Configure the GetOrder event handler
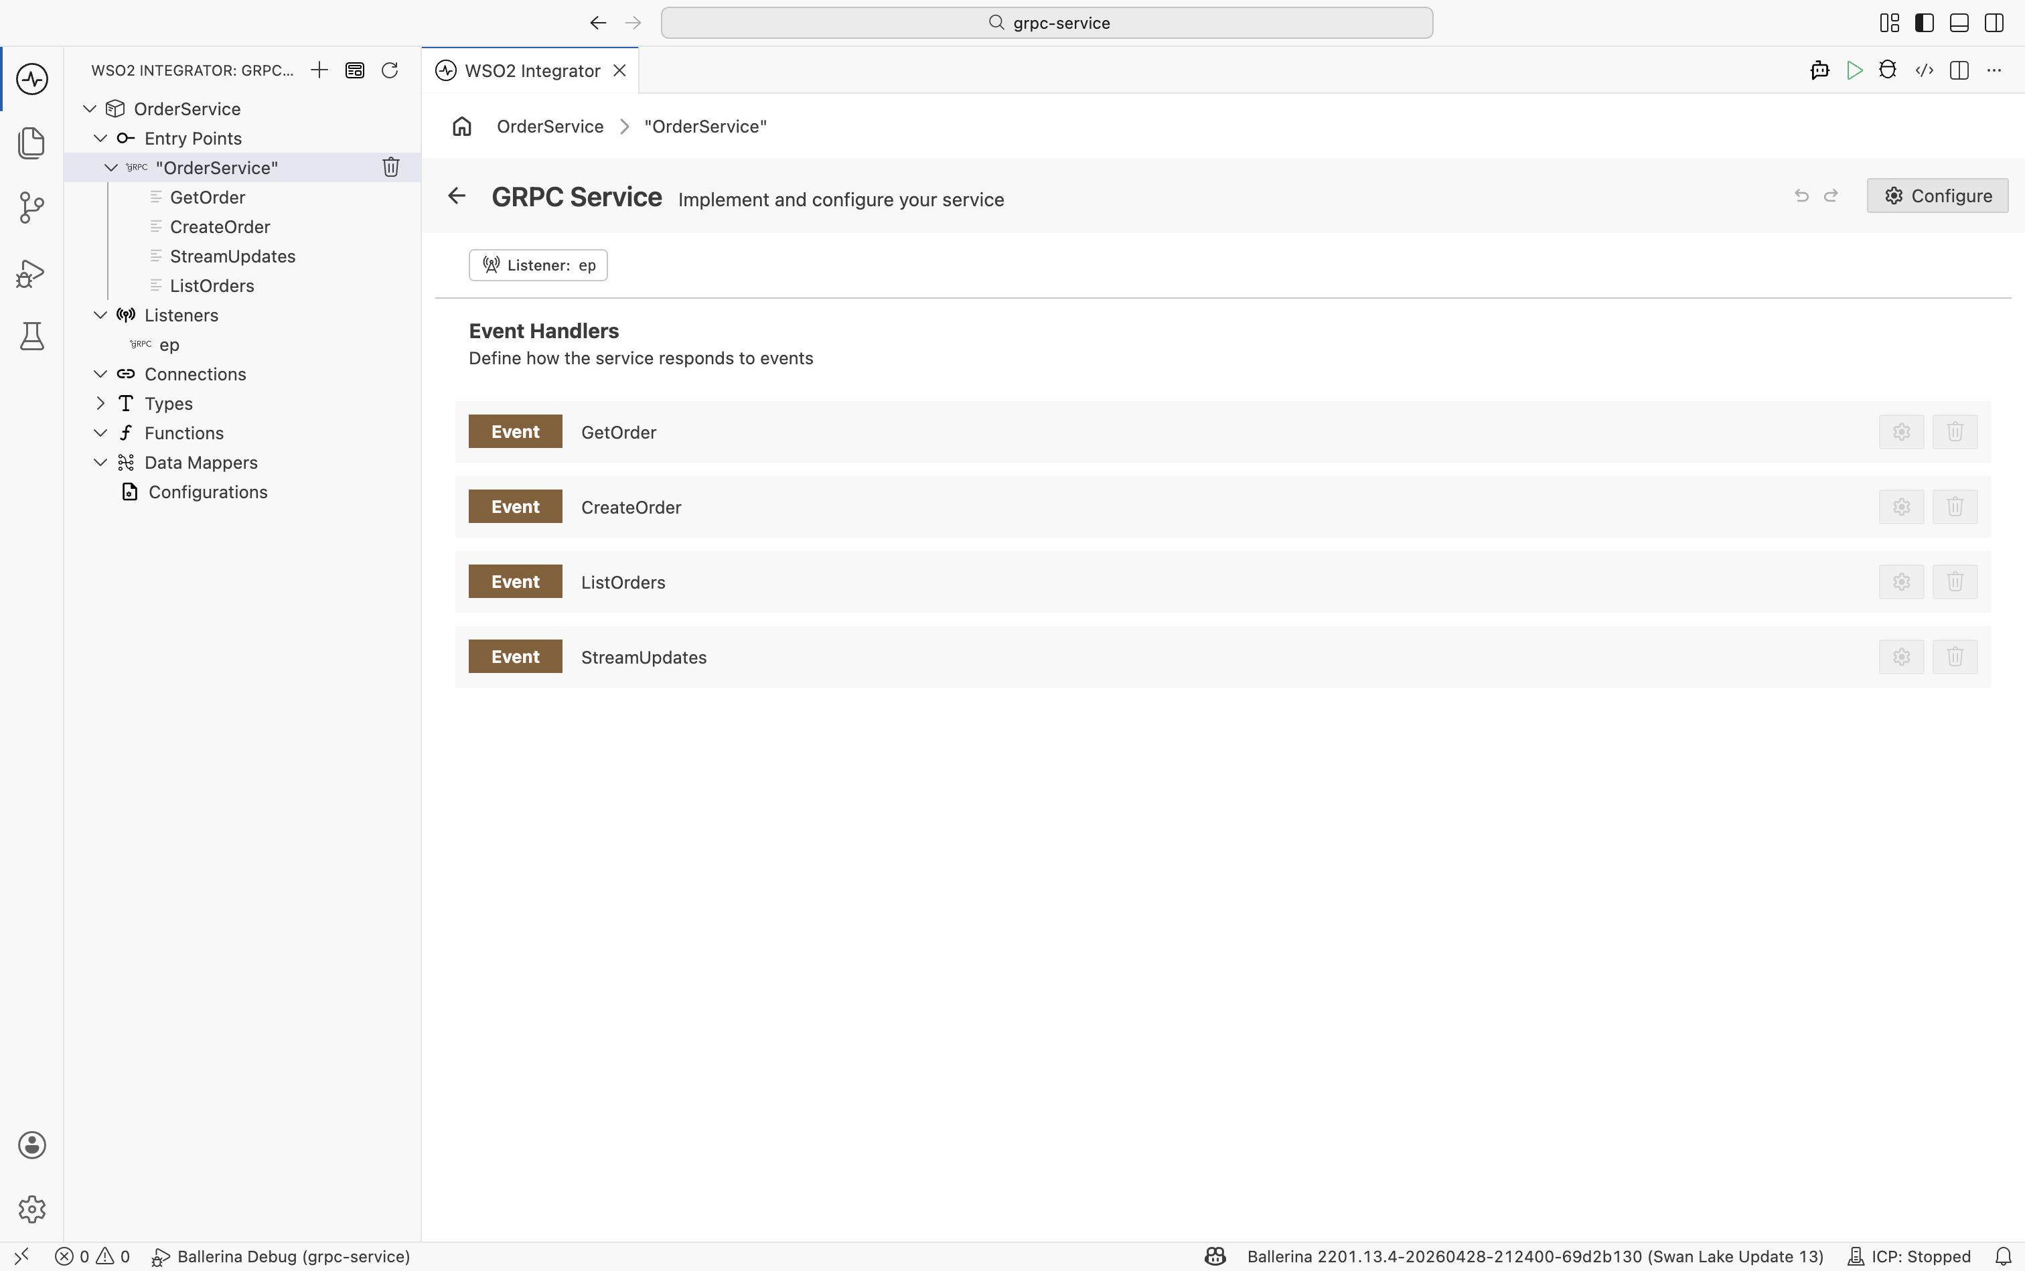This screenshot has width=2025, height=1271. tap(1901, 432)
